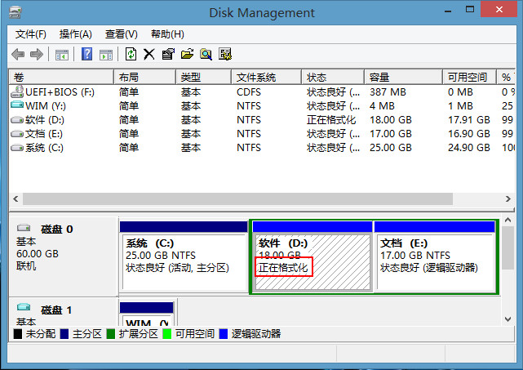Click the Delete X toolbar icon
Image resolution: width=523 pixels, height=370 pixels.
(x=149, y=54)
